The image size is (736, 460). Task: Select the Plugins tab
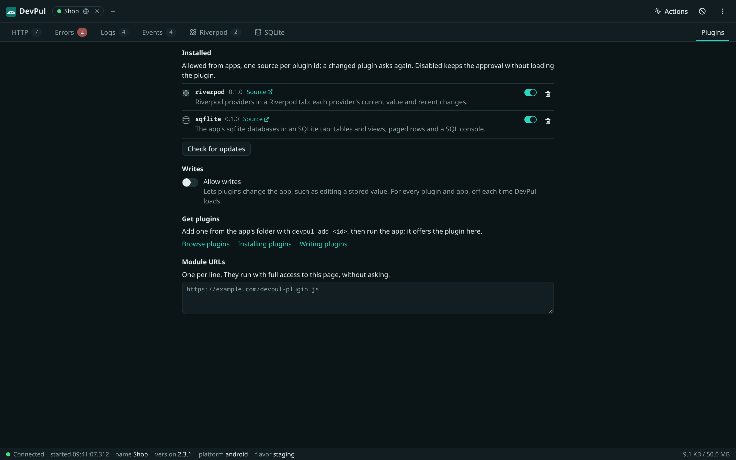pos(712,32)
